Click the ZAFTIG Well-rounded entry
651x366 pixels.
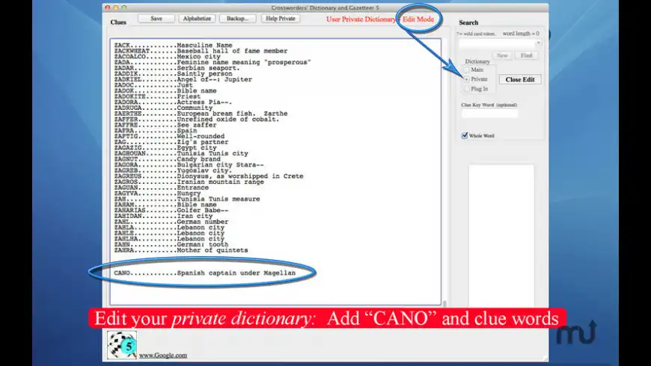169,137
